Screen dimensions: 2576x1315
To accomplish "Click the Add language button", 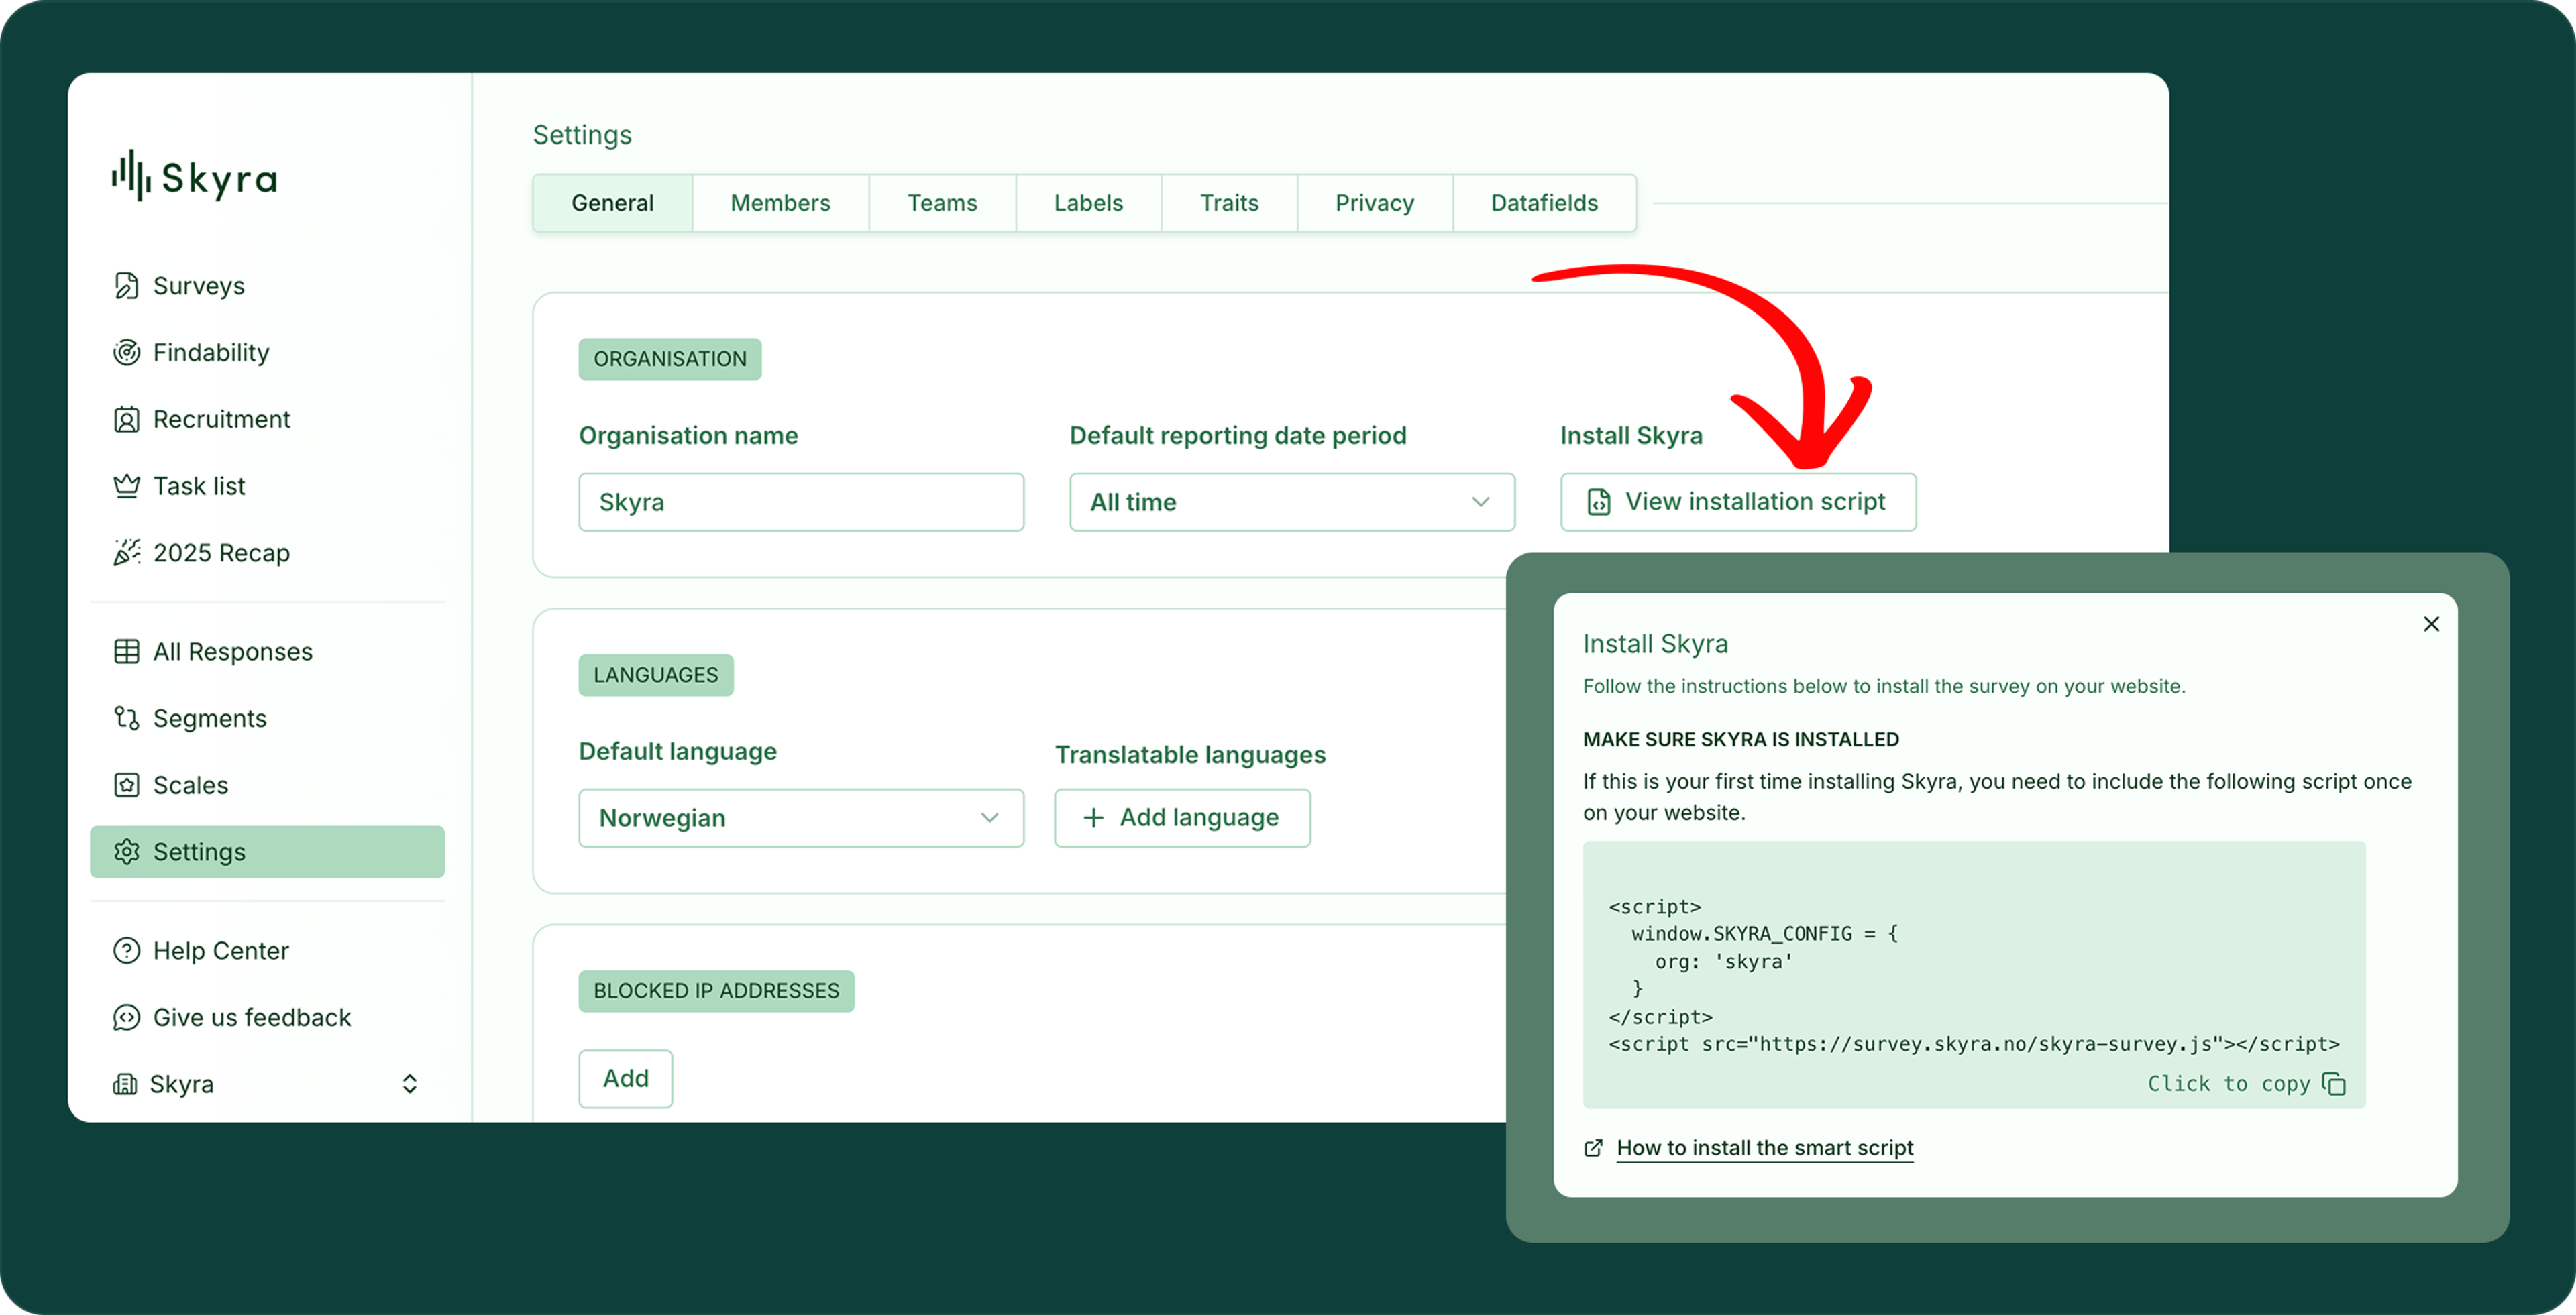I will pos(1182,818).
